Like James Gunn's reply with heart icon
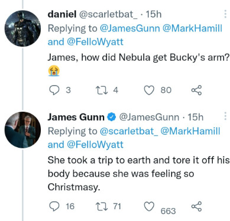 149,206
